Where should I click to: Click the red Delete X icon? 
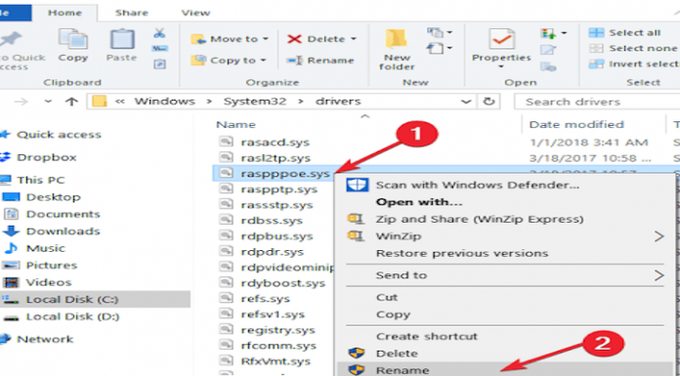click(294, 39)
